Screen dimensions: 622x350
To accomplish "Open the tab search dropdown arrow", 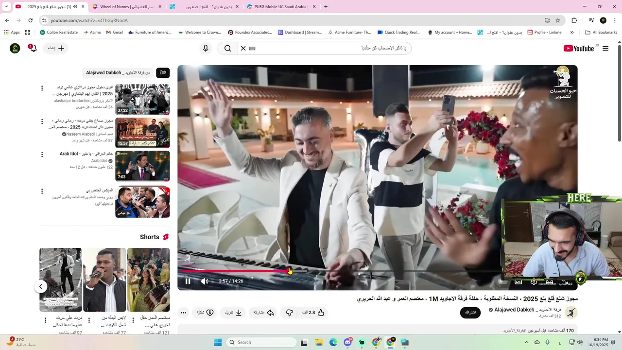I will coord(6,7).
